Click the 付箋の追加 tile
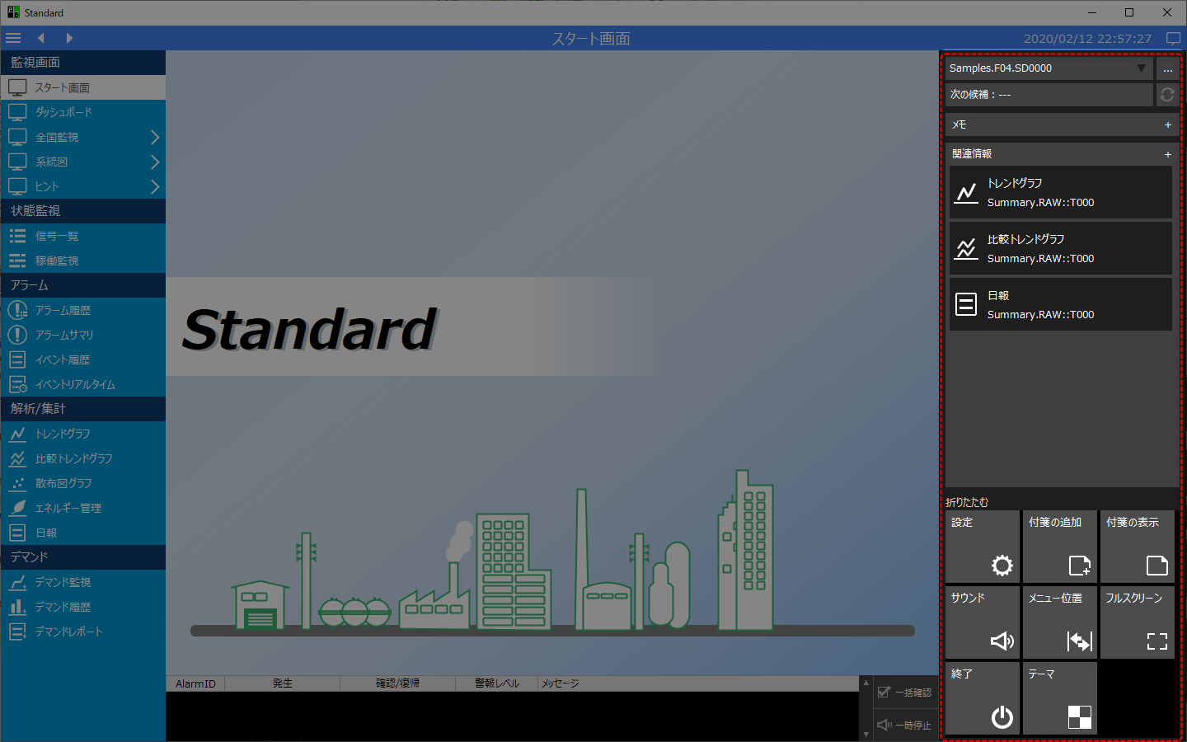This screenshot has height=742, width=1187. (x=1059, y=547)
